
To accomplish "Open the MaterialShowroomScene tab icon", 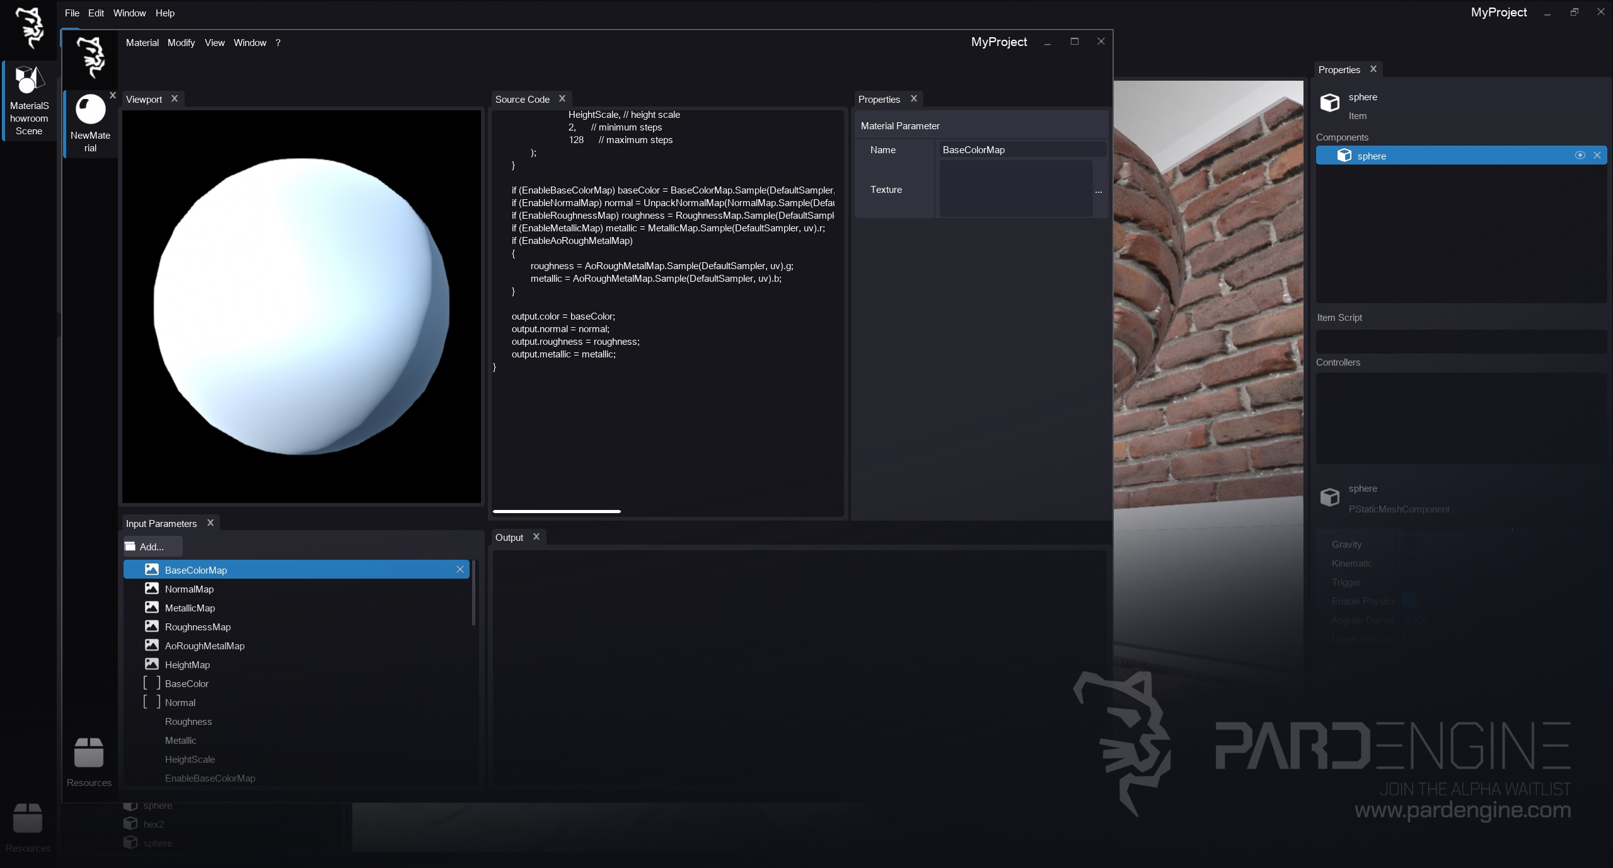I will pos(29,80).
